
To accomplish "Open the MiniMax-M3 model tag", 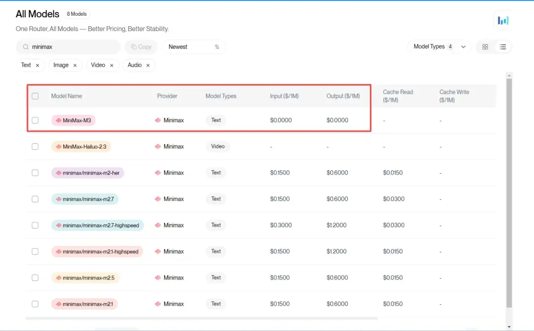I will click(x=73, y=120).
